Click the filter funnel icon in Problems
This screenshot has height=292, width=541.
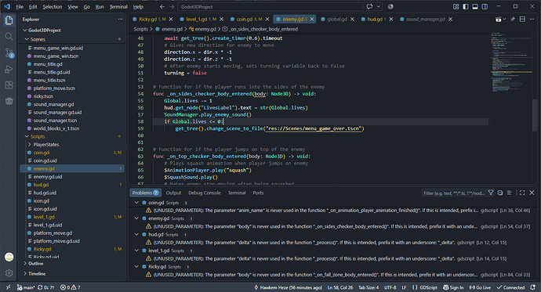pos(491,193)
